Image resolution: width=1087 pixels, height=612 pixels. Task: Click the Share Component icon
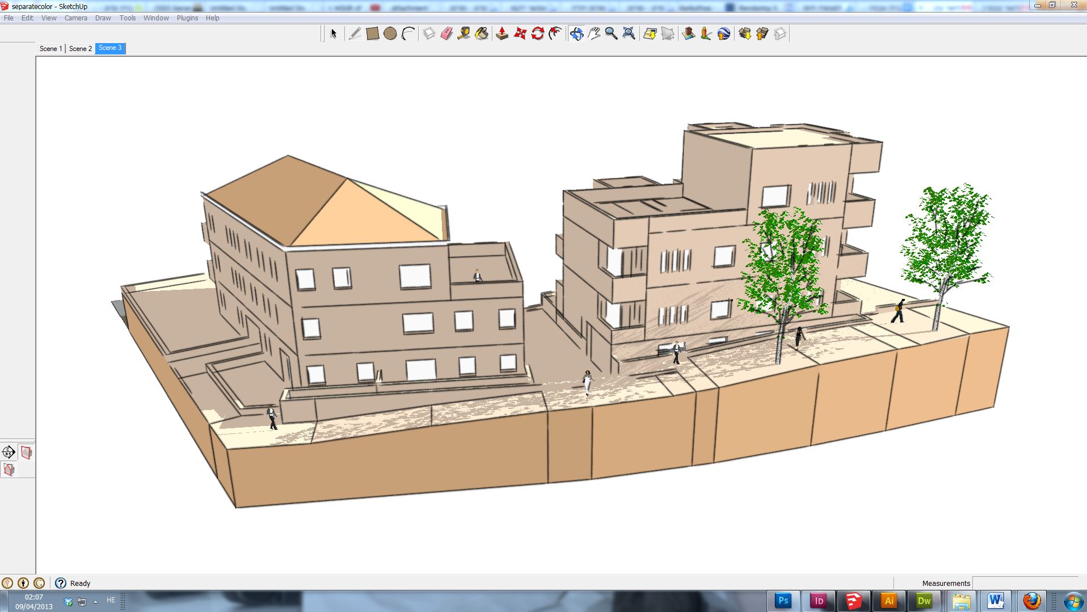pyautogui.click(x=780, y=33)
